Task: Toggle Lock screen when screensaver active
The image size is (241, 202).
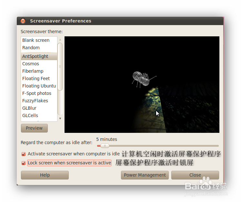Action: coord(24,163)
